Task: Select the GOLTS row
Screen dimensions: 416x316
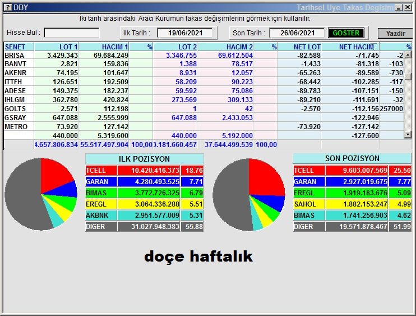Action: click(204, 109)
